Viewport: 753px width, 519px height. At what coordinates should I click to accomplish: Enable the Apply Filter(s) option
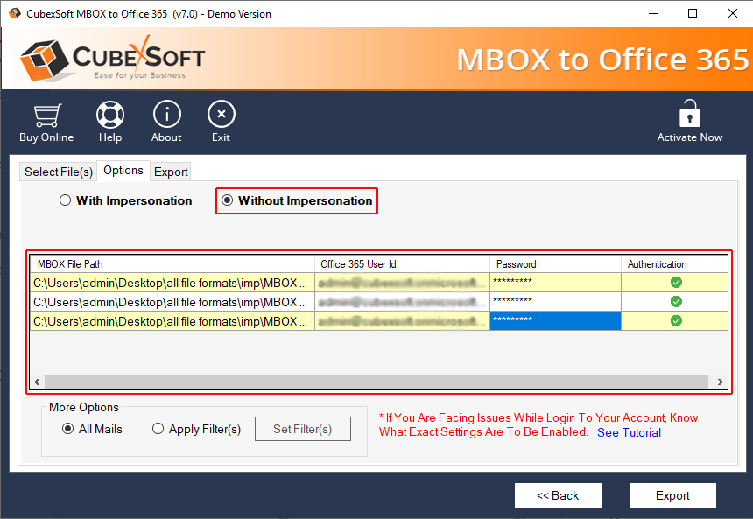[158, 429]
